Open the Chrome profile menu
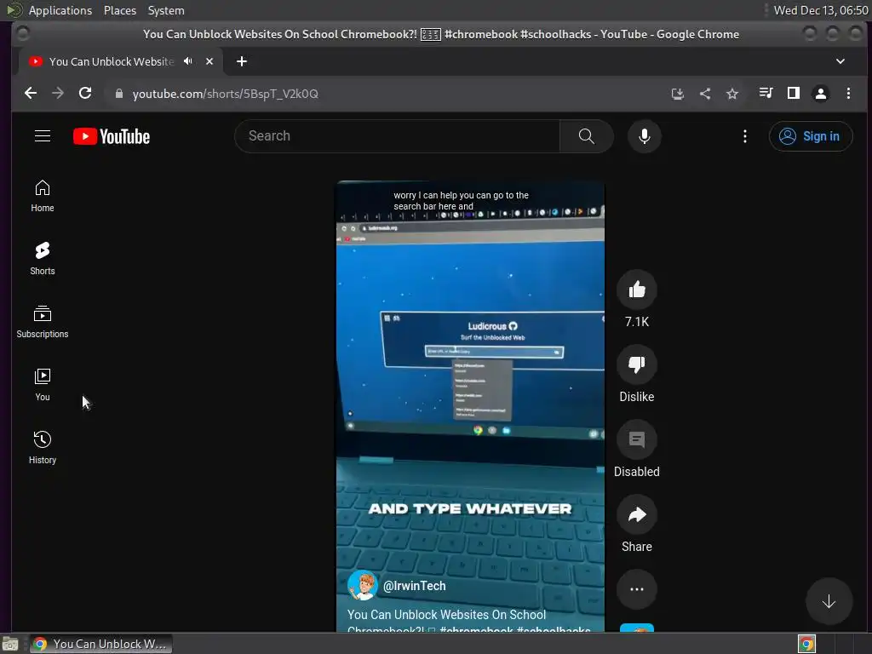Image resolution: width=872 pixels, height=654 pixels. click(821, 94)
